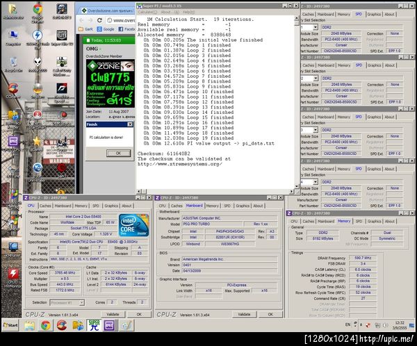
Task: Click OK in CPU-Z Mainboard window
Action: (270, 314)
